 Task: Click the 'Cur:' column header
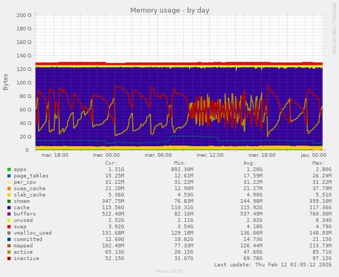coord(111,163)
